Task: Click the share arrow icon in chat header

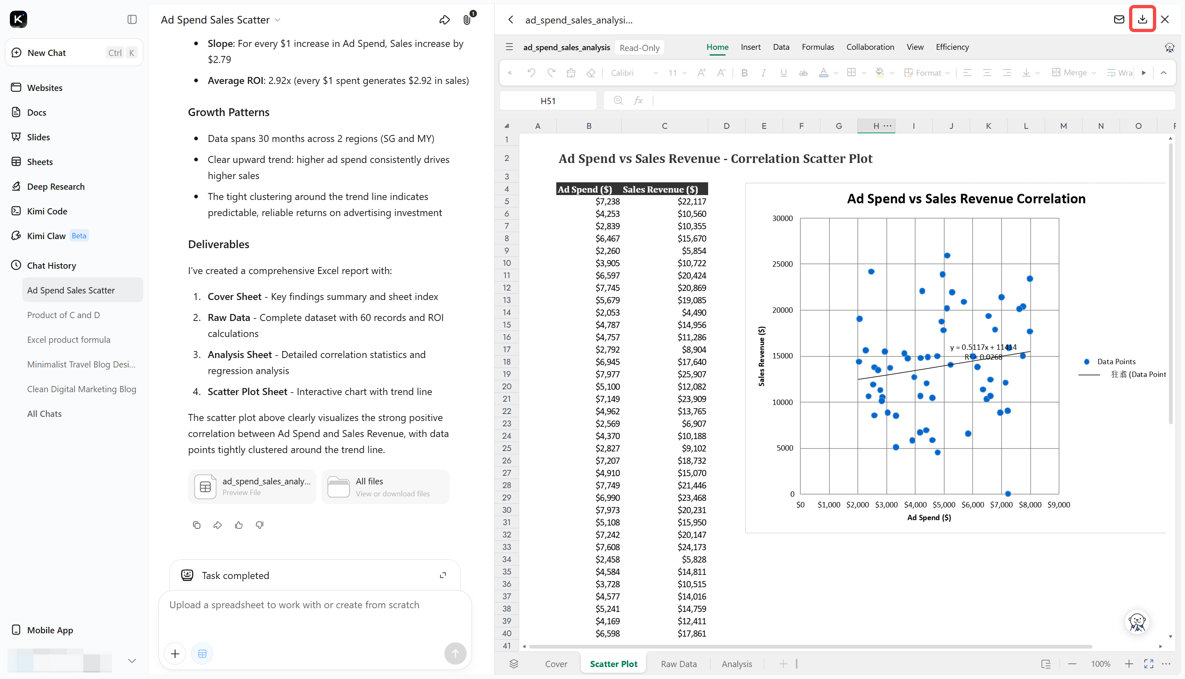Action: click(x=444, y=20)
